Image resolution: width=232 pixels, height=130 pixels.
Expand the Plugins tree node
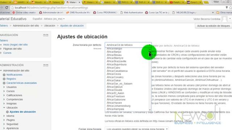click(x=4, y=120)
